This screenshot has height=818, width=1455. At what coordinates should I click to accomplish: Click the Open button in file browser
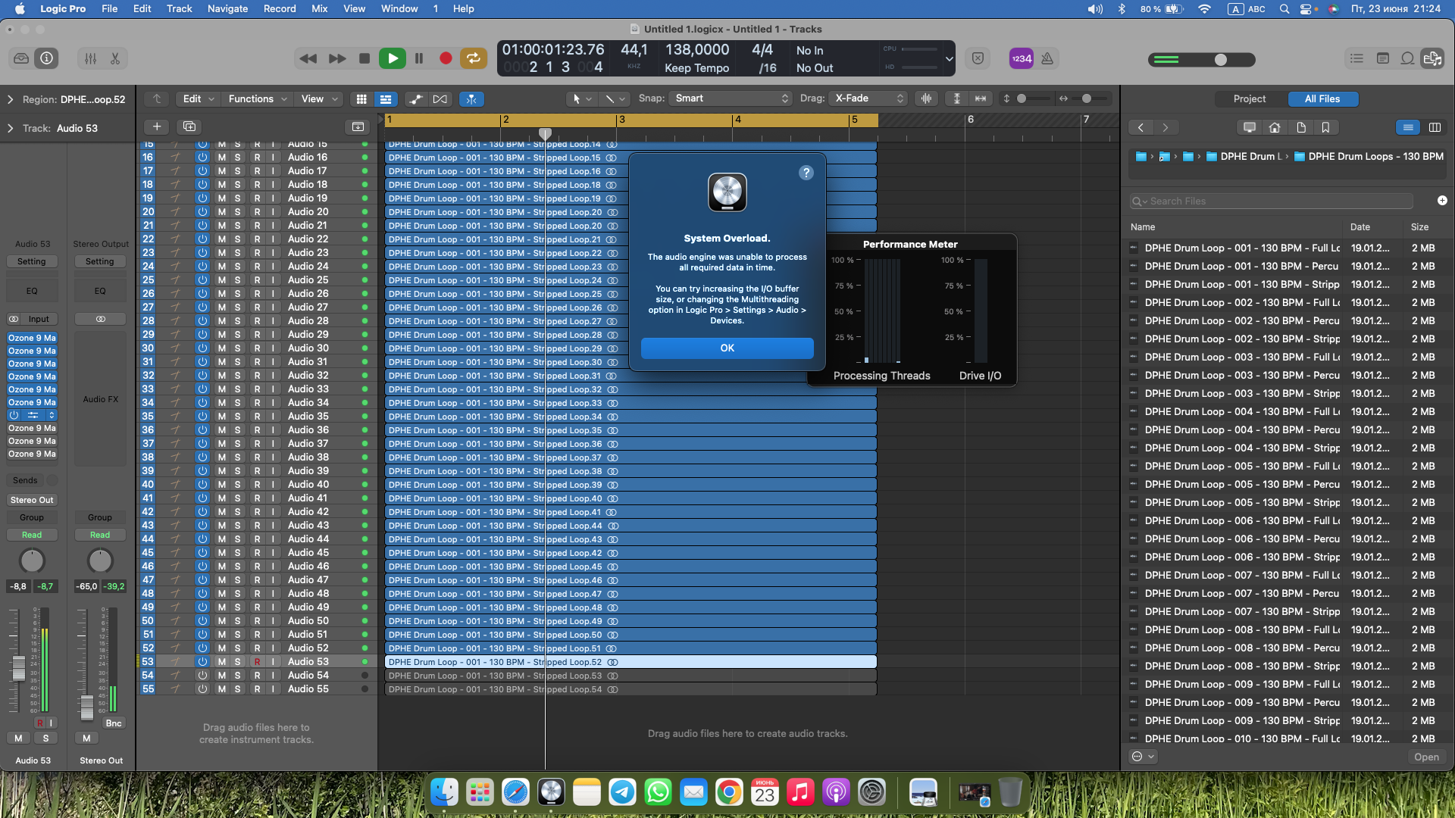tap(1425, 757)
